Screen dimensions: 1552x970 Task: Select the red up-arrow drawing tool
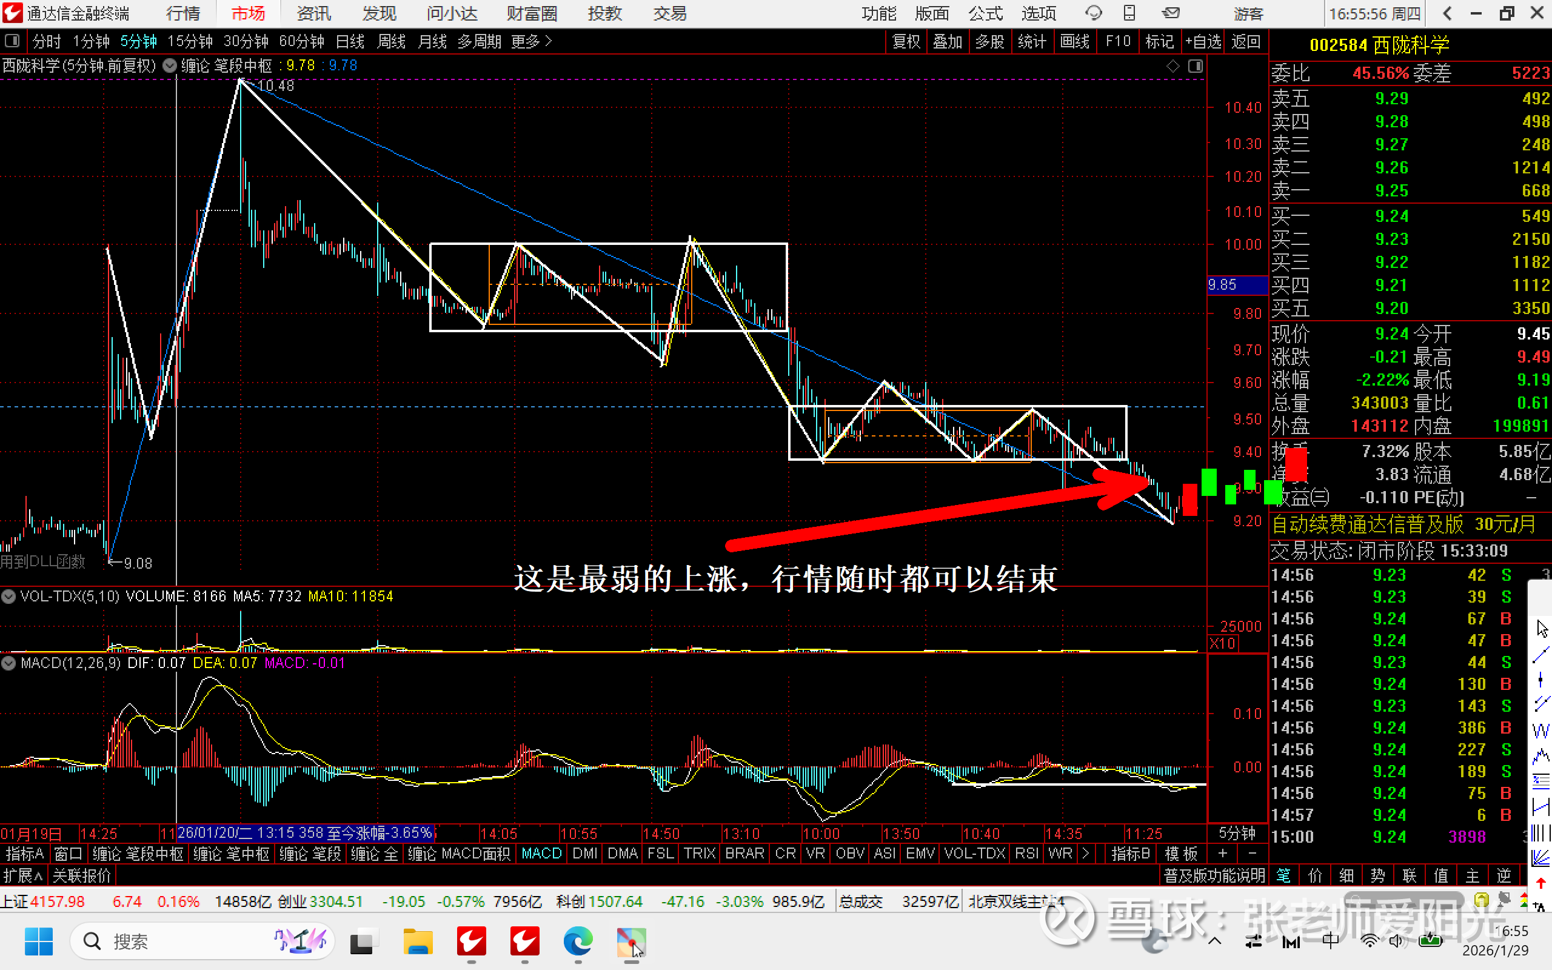(1540, 884)
